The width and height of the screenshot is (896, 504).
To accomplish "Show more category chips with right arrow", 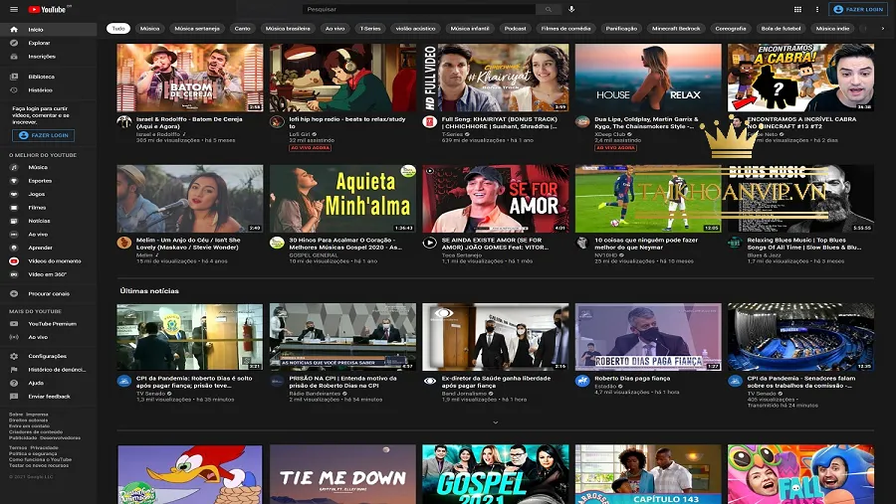I will pos(882,28).
